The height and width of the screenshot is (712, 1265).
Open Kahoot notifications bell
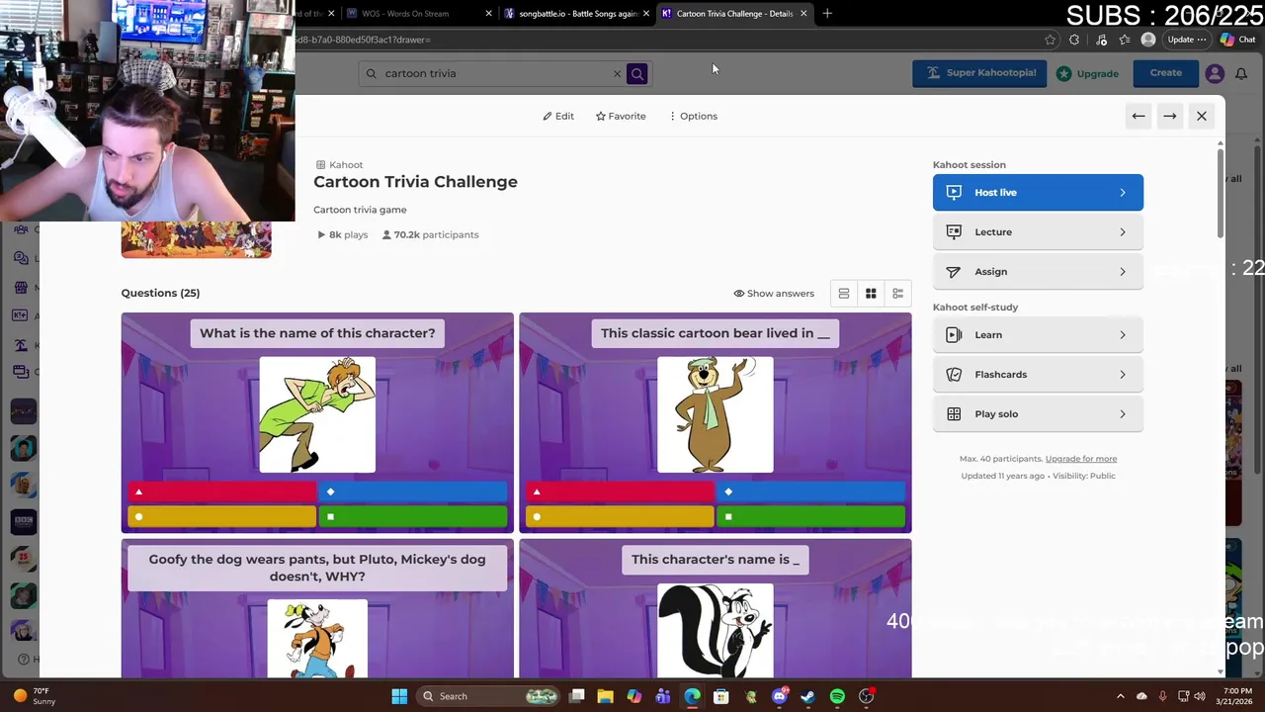(1241, 73)
